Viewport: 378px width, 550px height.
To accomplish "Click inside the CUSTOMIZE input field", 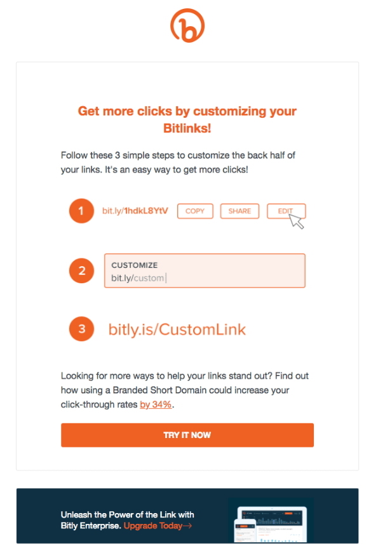I will click(x=205, y=271).
